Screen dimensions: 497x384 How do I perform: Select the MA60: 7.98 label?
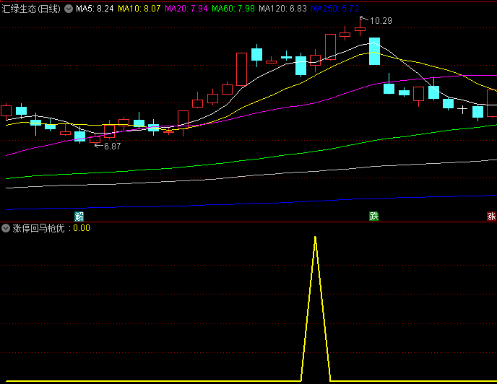[x=233, y=9]
